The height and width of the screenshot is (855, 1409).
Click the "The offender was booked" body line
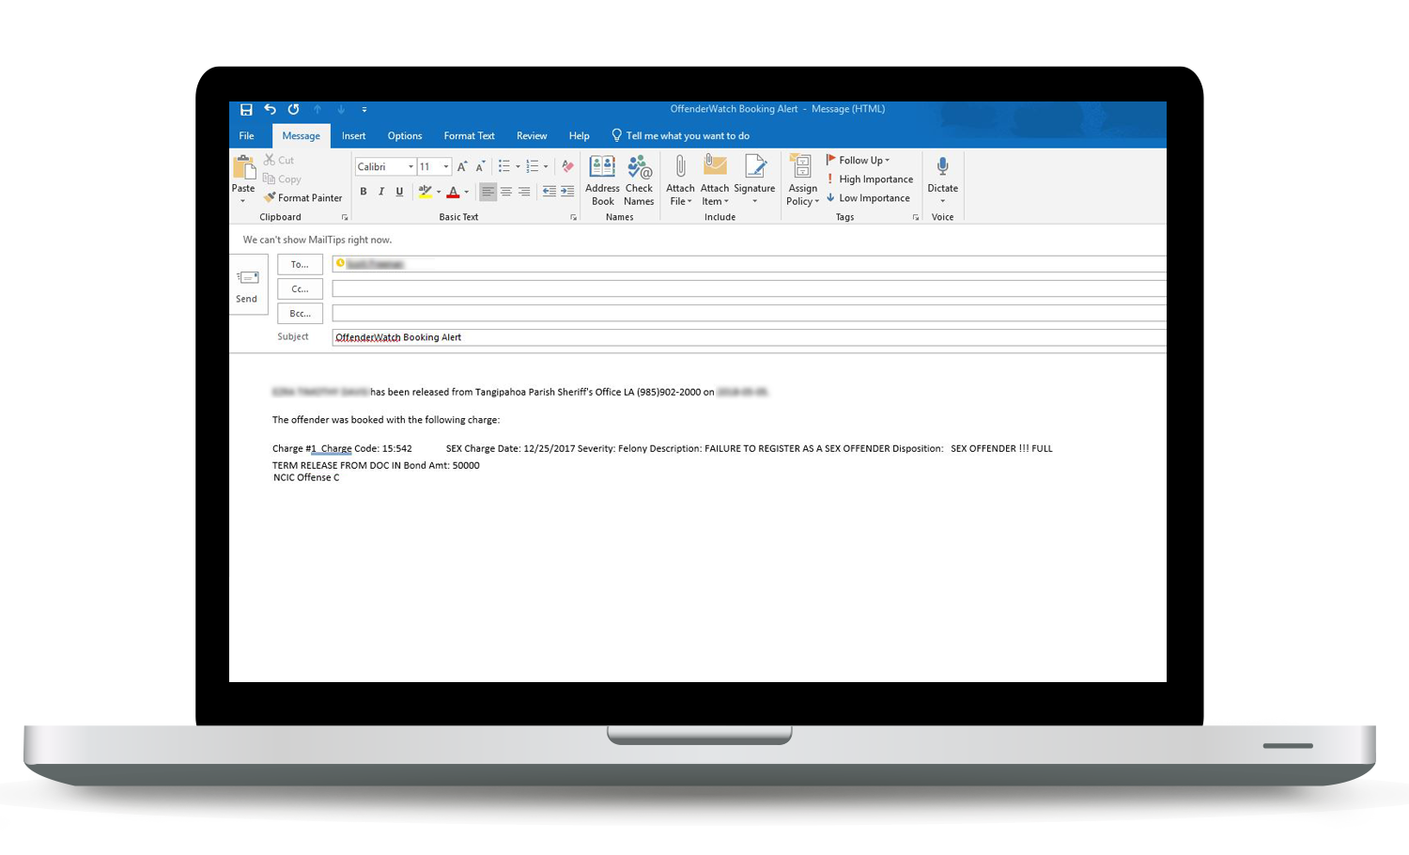(386, 420)
